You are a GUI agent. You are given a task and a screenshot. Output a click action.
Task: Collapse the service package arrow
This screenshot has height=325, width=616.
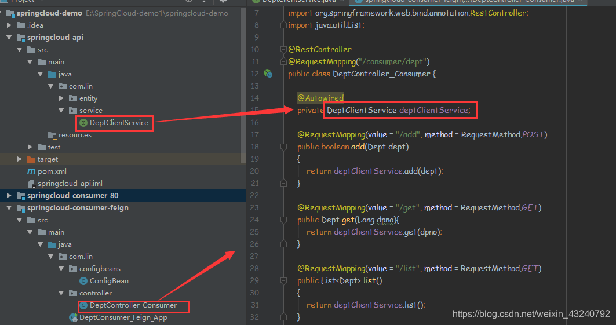point(61,111)
